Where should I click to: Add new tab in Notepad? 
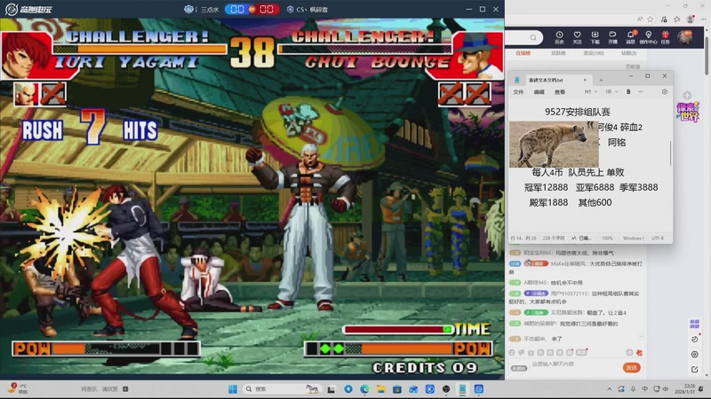click(x=601, y=80)
